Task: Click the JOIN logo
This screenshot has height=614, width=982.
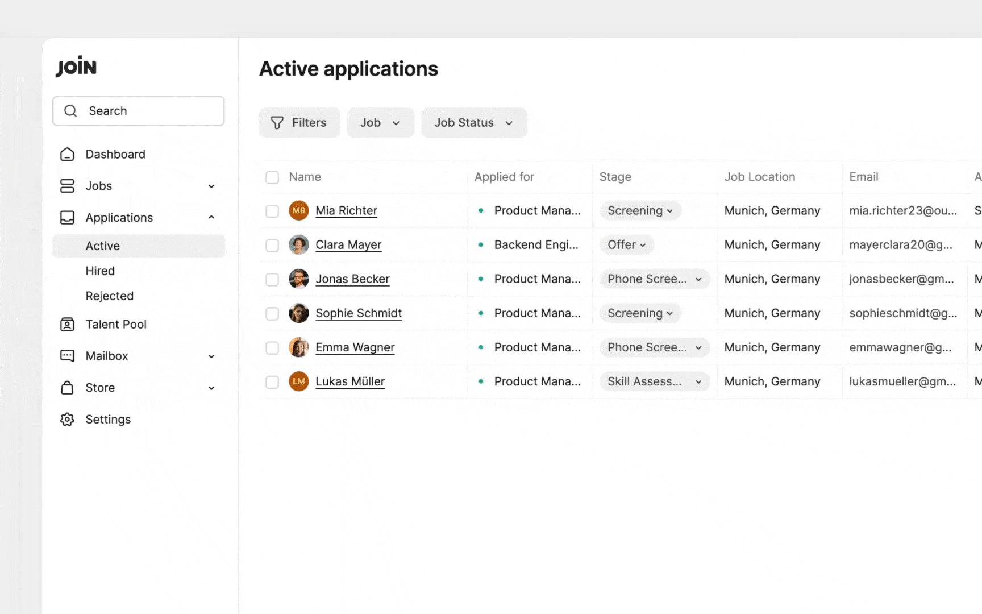Action: [76, 67]
